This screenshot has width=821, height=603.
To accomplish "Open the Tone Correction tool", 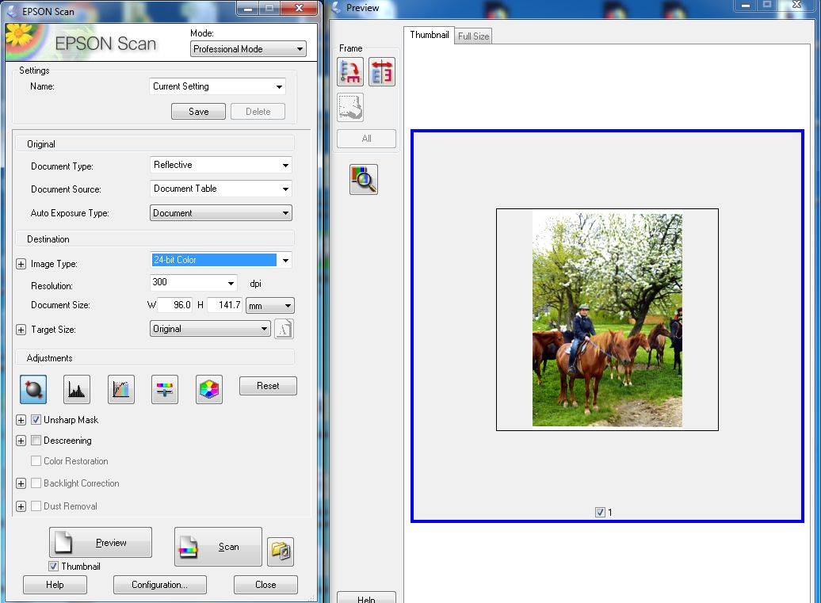I will (121, 389).
